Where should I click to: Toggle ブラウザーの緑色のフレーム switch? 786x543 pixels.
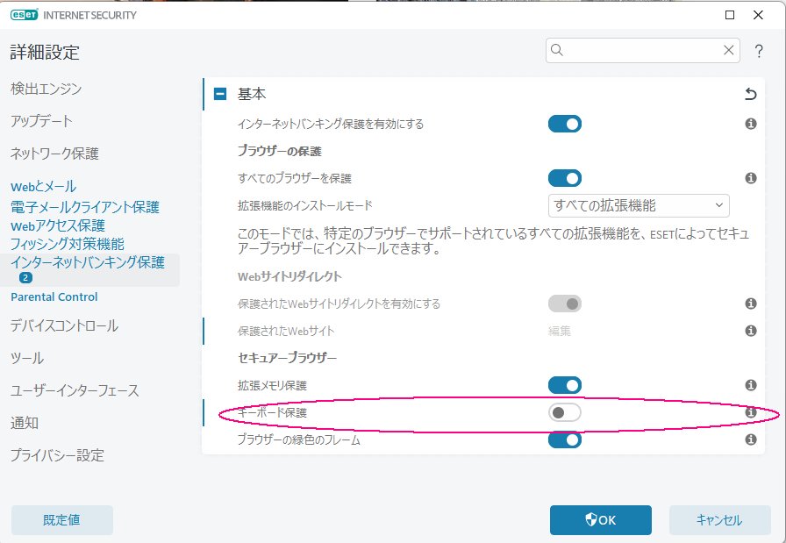click(x=564, y=439)
